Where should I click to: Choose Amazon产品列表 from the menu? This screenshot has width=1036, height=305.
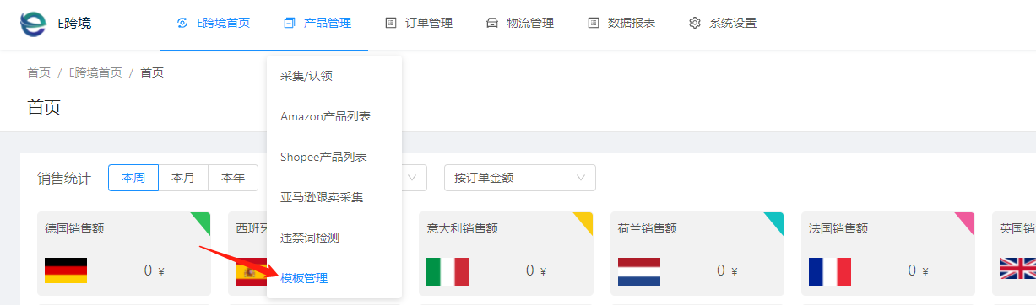326,116
